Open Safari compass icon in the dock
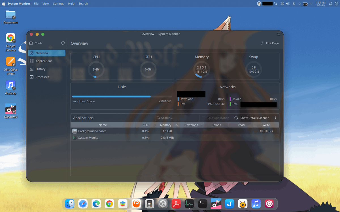340x212 pixels. click(83, 204)
